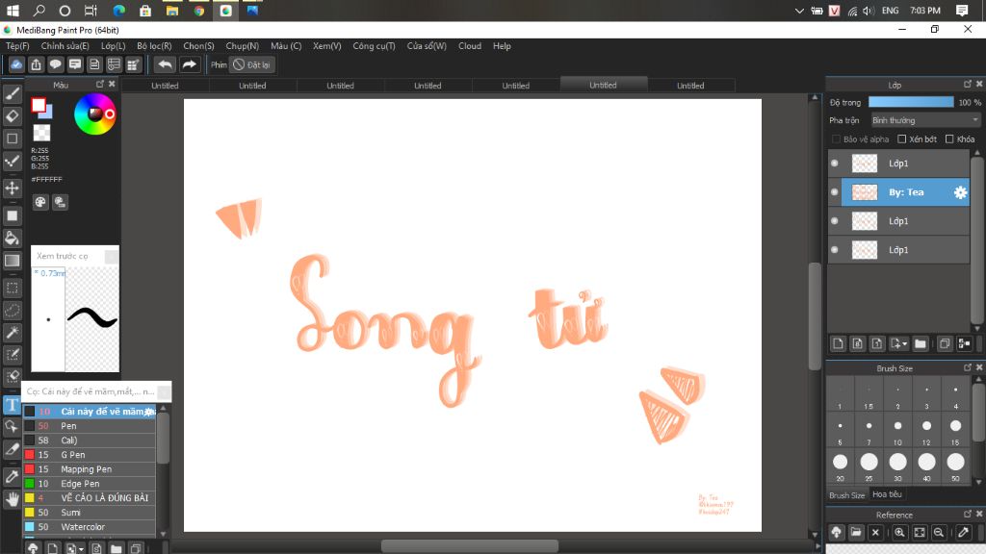This screenshot has height=554, width=986.
Task: Select the Mapping Pen brush
Action: coord(90,469)
